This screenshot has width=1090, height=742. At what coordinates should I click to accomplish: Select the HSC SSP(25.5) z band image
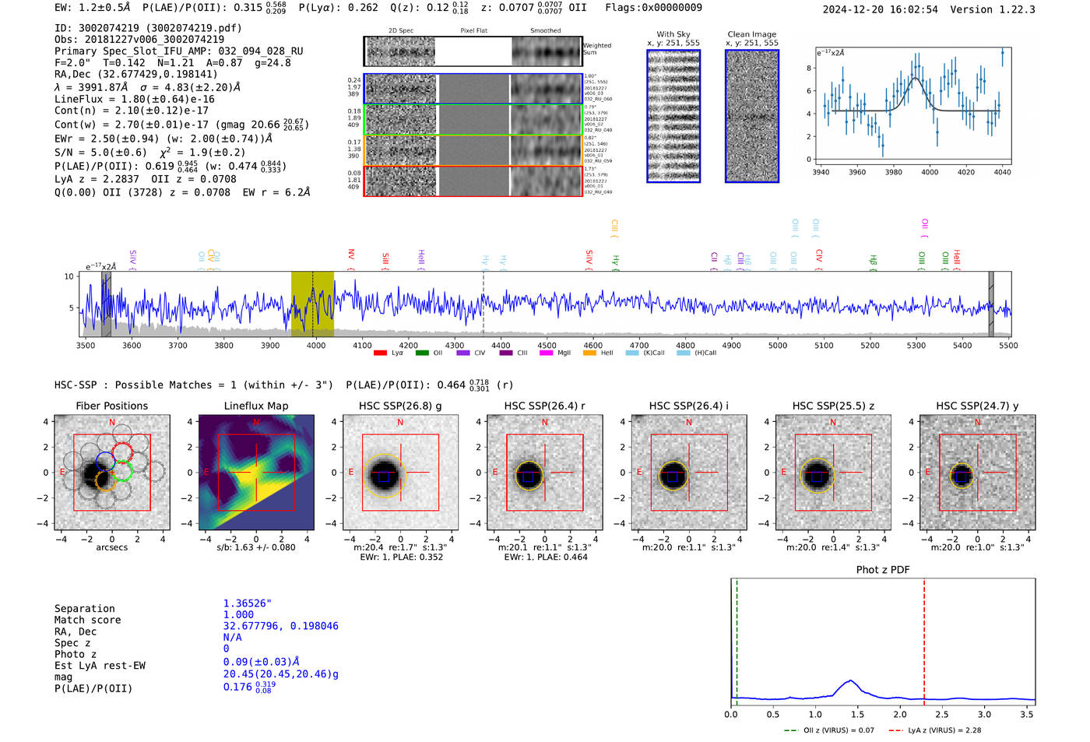point(833,473)
